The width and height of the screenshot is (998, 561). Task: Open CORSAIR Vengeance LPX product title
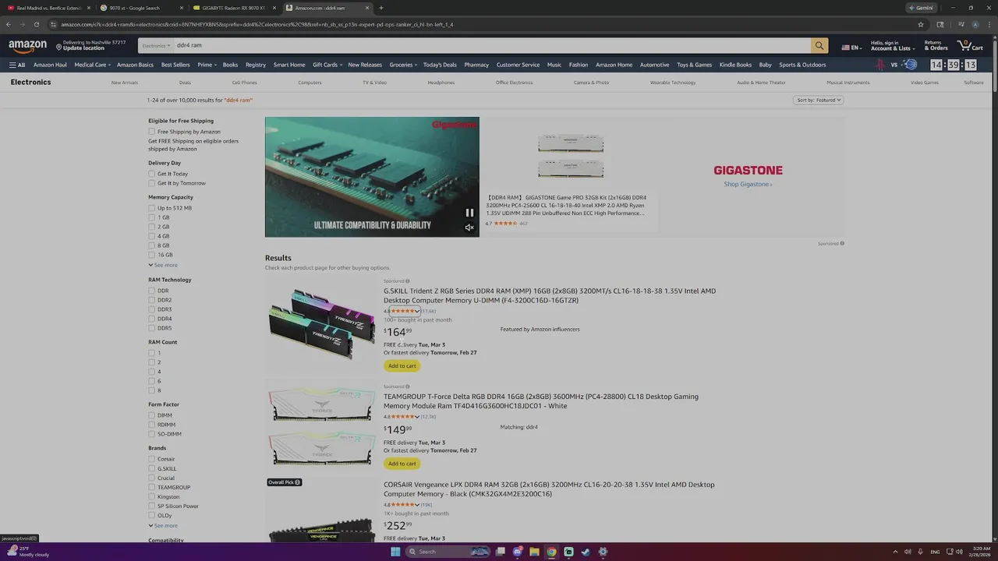click(x=549, y=489)
